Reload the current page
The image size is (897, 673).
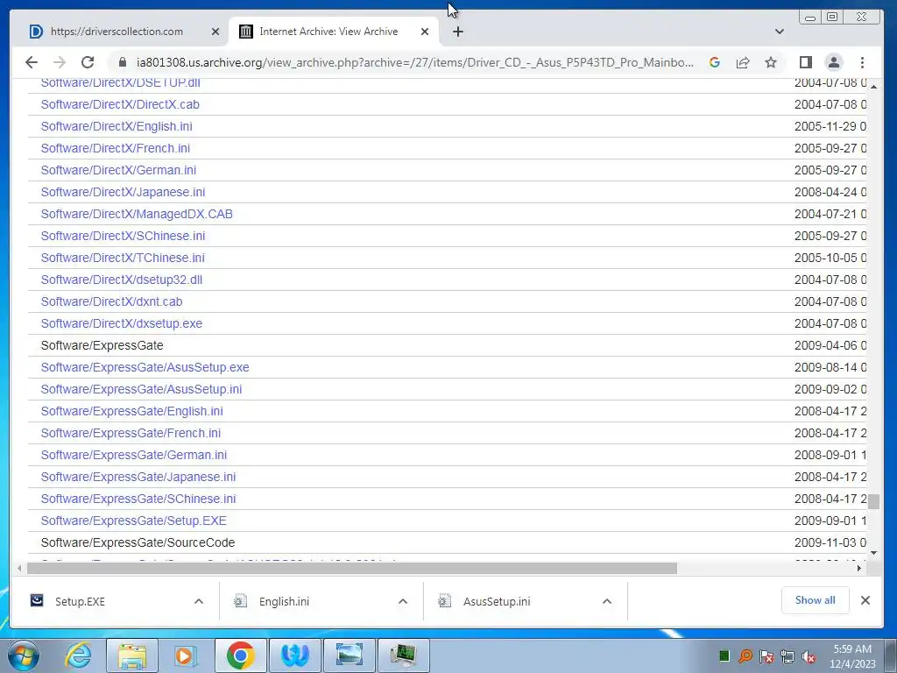(x=88, y=62)
